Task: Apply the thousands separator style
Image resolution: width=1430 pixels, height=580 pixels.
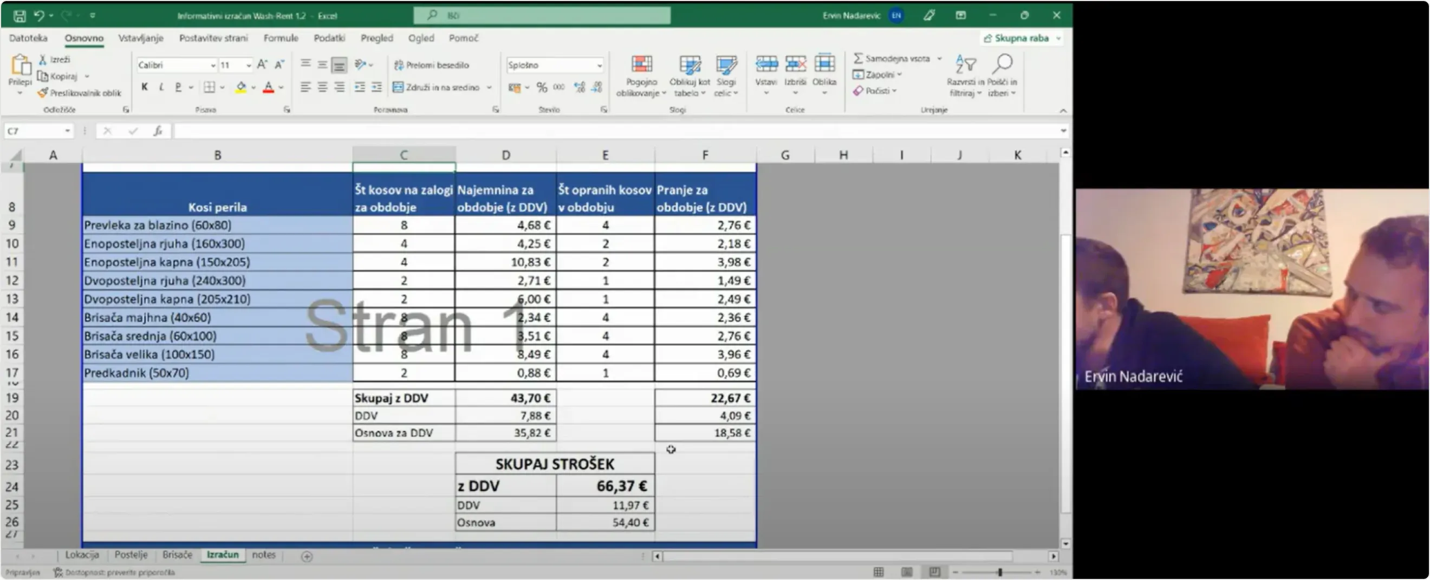Action: pyautogui.click(x=558, y=87)
